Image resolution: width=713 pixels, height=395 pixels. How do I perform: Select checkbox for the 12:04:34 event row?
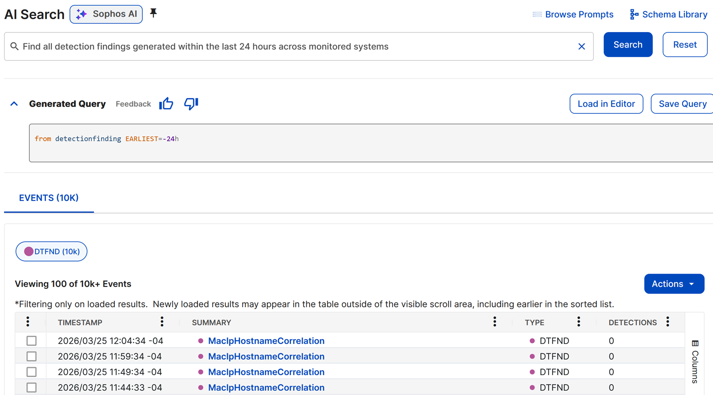pos(31,341)
